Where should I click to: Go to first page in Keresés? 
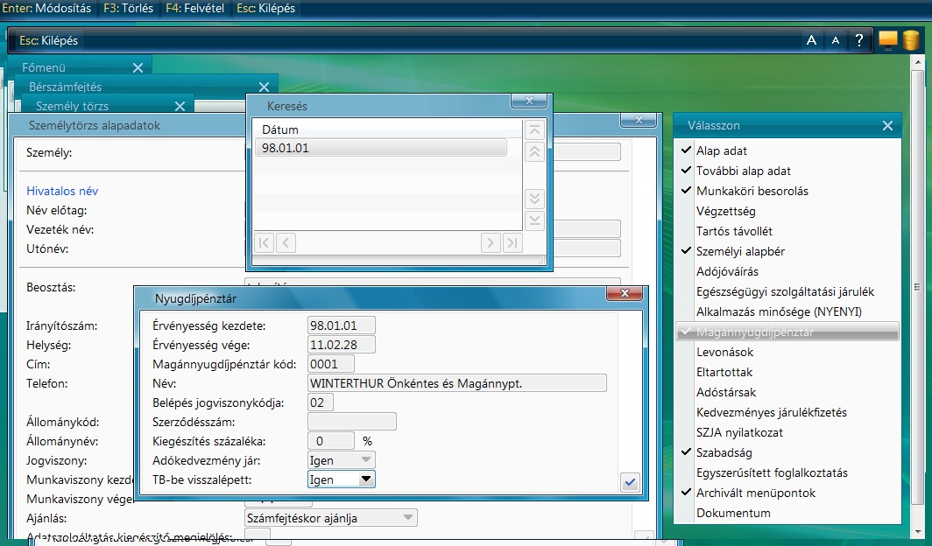click(x=264, y=242)
